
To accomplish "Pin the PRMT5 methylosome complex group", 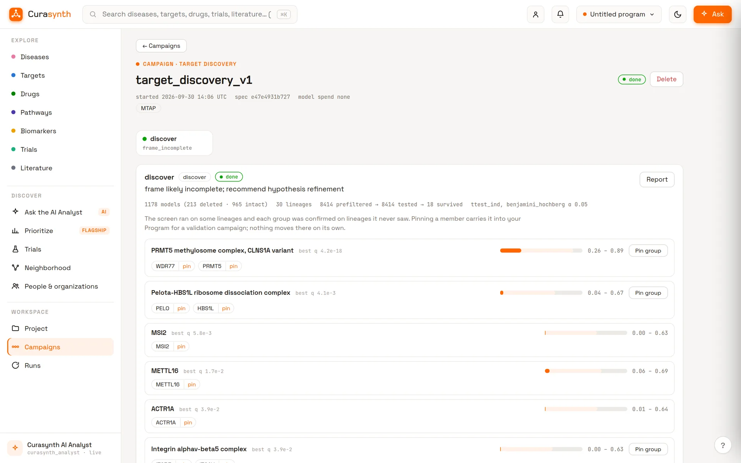I will pos(648,251).
